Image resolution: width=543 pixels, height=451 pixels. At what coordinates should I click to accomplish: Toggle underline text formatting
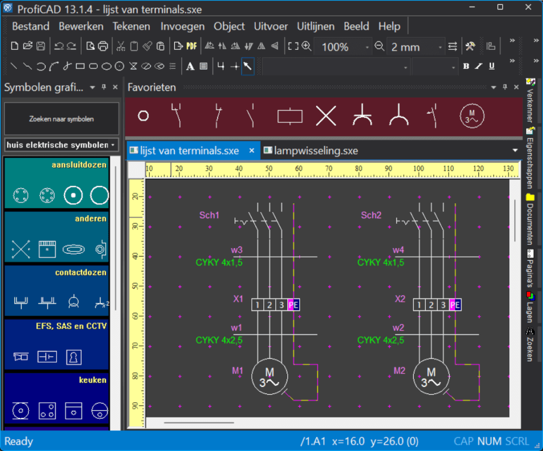(492, 66)
